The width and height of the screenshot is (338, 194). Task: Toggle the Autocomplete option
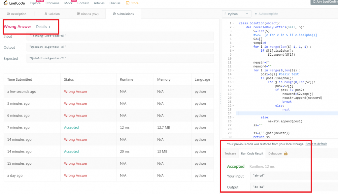coord(266,14)
